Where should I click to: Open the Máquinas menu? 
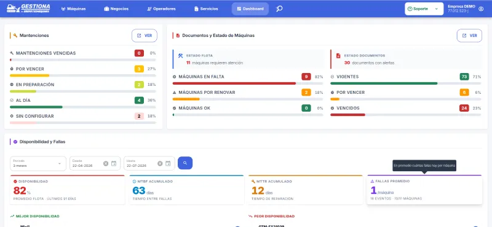(x=73, y=9)
